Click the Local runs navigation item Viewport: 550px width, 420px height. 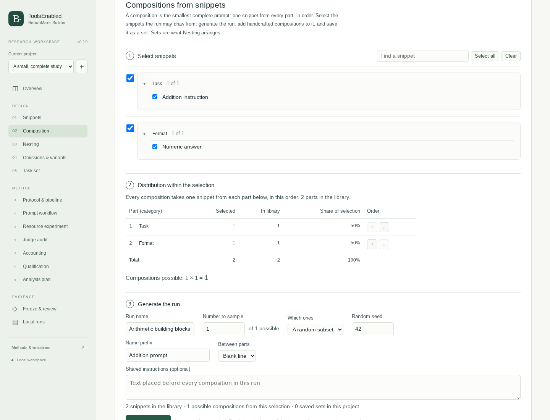48,322
